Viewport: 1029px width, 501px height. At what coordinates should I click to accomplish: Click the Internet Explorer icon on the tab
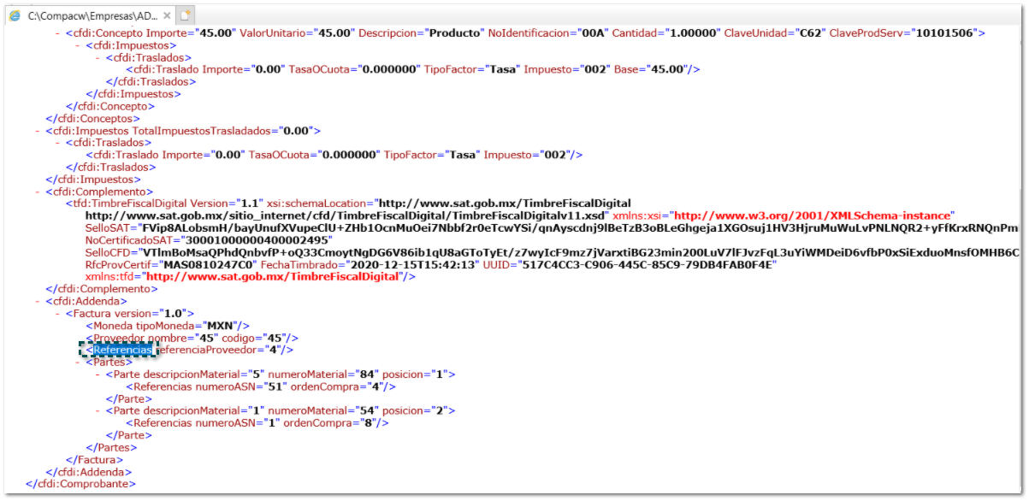click(x=15, y=15)
